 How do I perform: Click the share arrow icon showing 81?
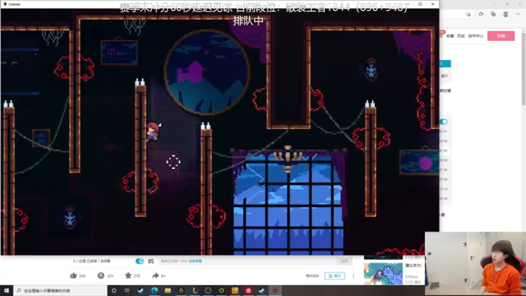click(x=155, y=276)
